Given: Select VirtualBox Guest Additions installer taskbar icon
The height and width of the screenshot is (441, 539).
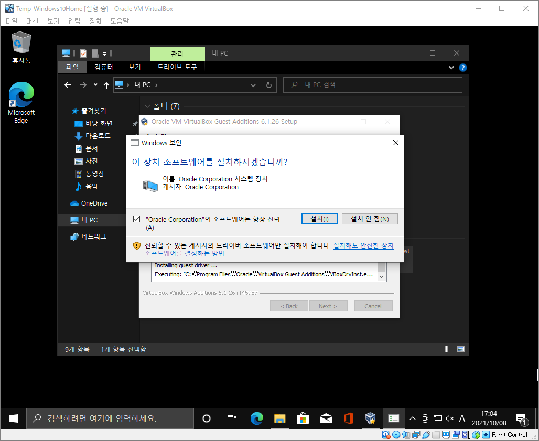Looking at the screenshot, I should (371, 418).
